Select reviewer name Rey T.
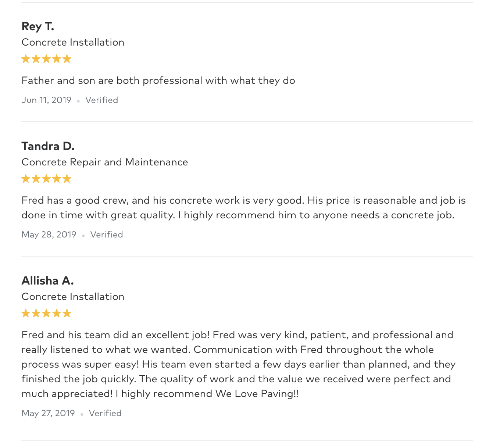Screen dimensions: 500x447 coord(38,26)
